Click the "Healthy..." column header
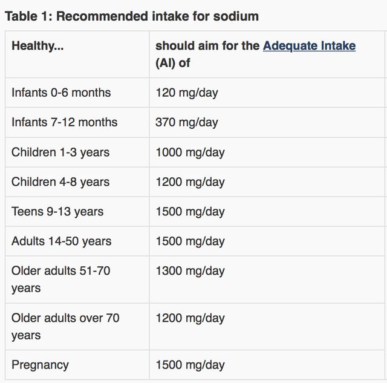The width and height of the screenshot is (387, 383). (37, 46)
